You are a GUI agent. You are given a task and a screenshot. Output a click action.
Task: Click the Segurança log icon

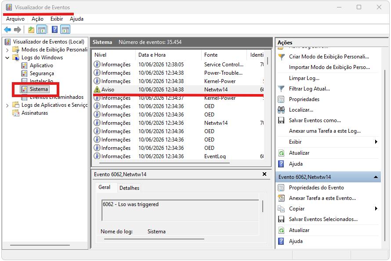(x=24, y=73)
